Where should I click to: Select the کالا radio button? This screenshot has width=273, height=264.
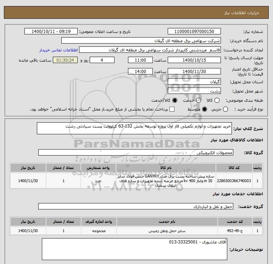[x=217, y=100]
